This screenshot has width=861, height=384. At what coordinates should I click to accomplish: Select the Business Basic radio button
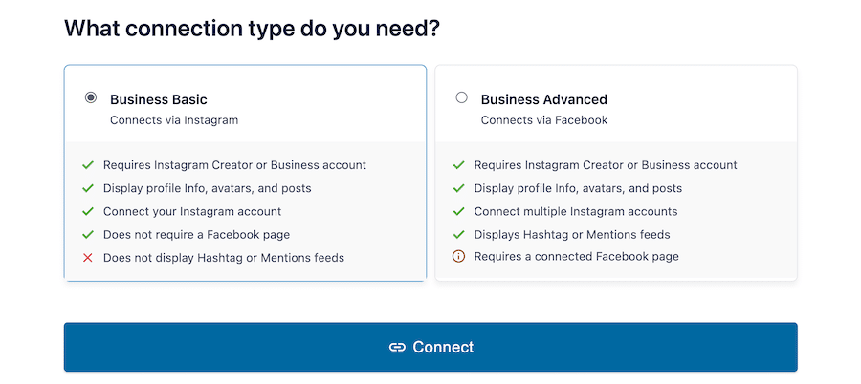[91, 97]
